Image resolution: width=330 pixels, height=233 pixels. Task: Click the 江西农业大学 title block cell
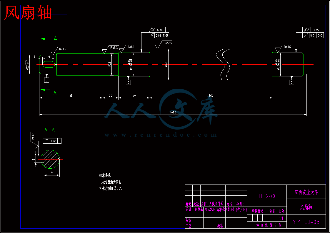(306, 192)
